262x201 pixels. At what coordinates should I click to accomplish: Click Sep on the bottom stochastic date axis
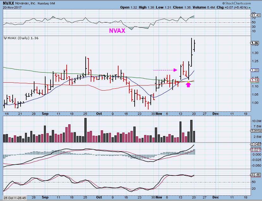[45, 197]
